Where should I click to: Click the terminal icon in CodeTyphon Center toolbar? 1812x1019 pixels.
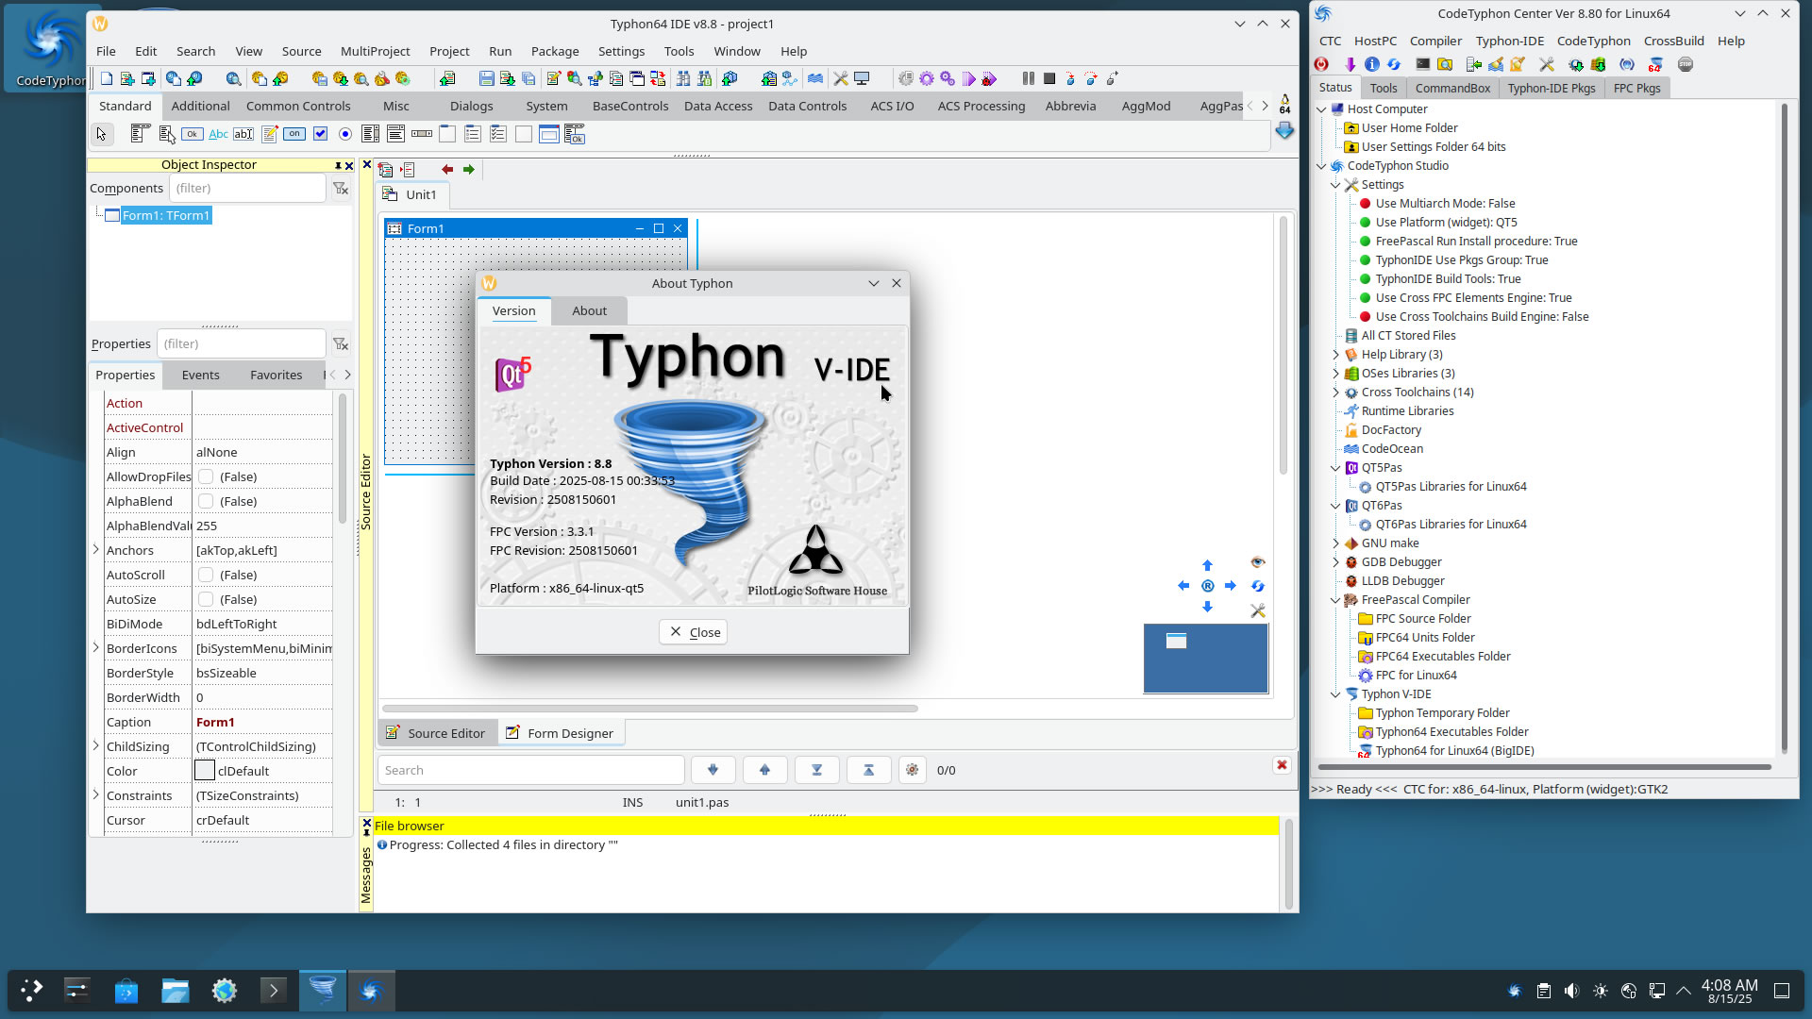[1423, 64]
